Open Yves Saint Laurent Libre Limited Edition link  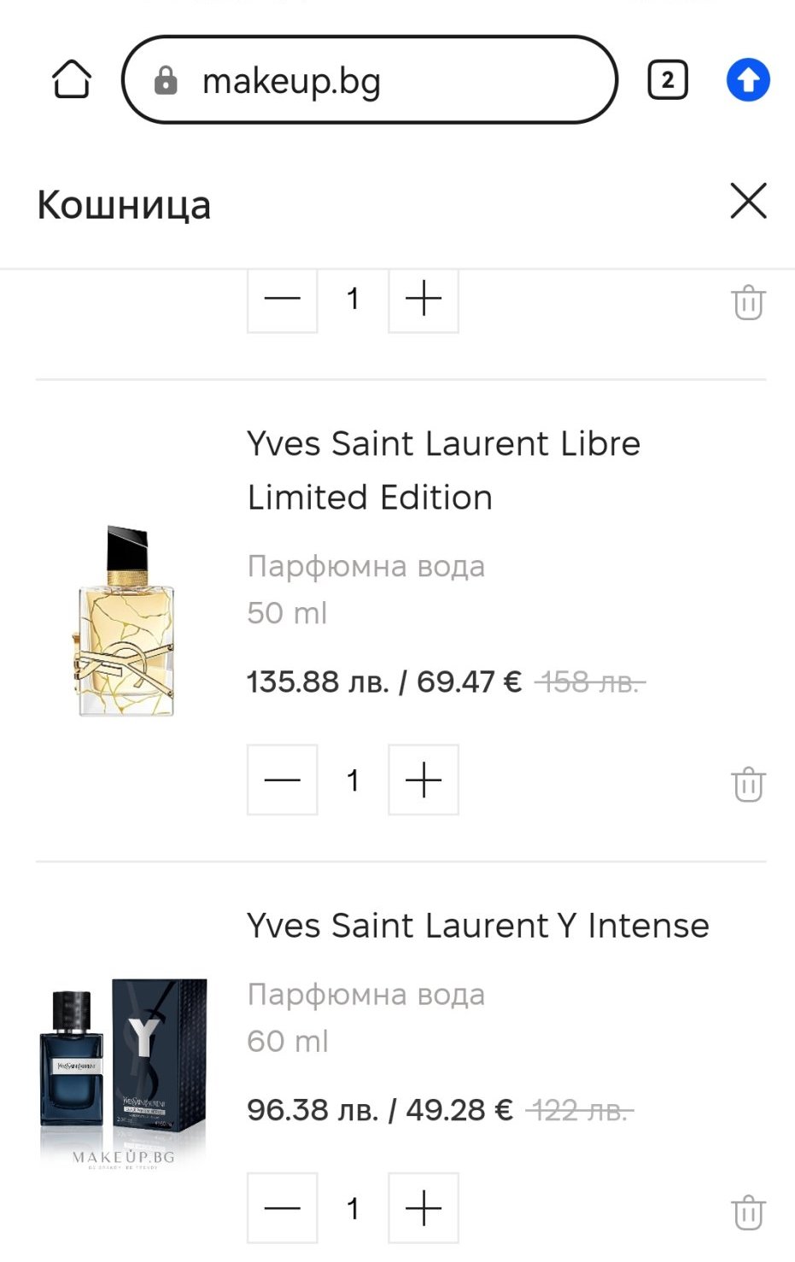[x=443, y=470]
